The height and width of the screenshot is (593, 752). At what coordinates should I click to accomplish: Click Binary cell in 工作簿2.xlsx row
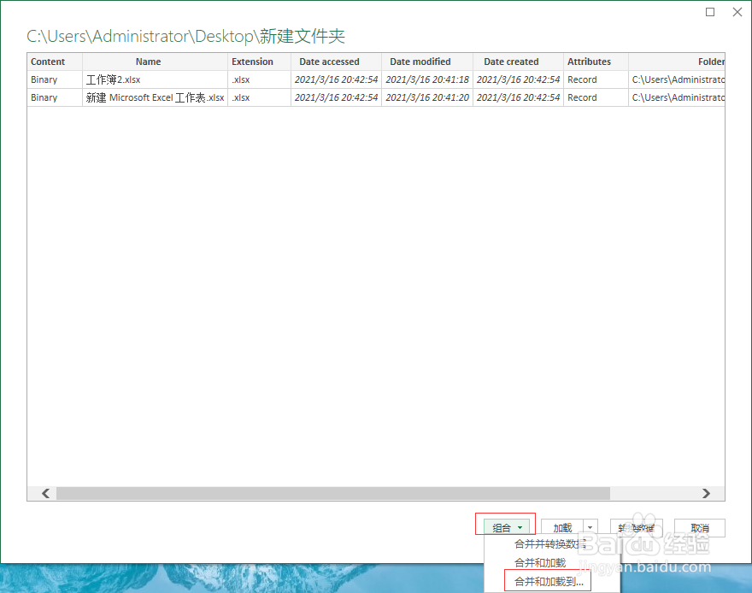(55, 79)
